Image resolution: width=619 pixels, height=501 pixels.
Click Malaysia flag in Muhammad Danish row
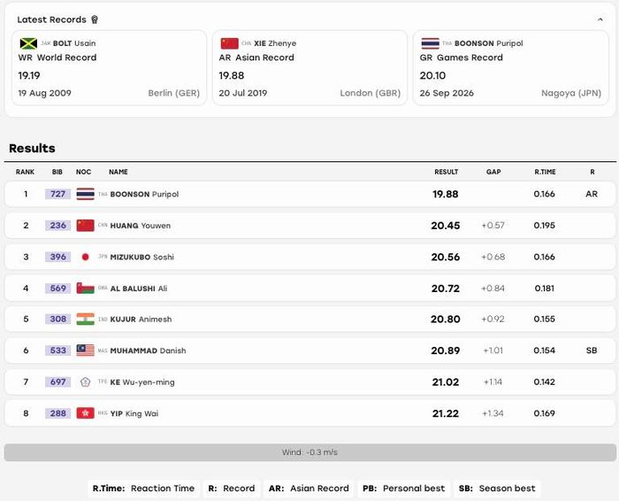pyautogui.click(x=85, y=350)
